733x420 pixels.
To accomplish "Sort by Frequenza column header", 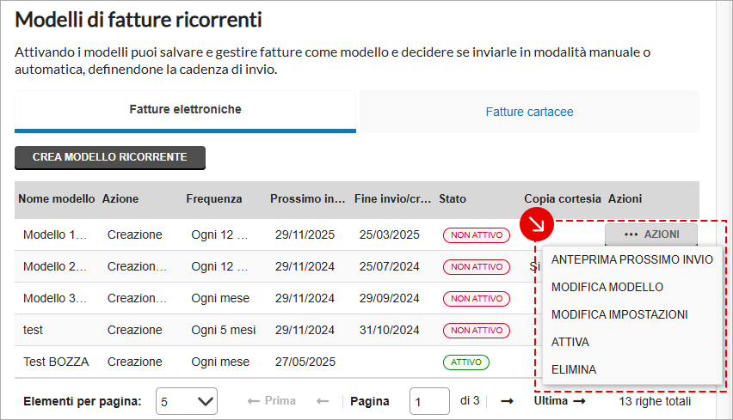I will click(x=214, y=198).
